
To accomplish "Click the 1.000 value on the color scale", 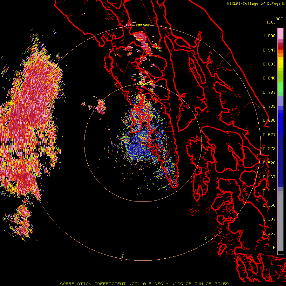I will [269, 36].
